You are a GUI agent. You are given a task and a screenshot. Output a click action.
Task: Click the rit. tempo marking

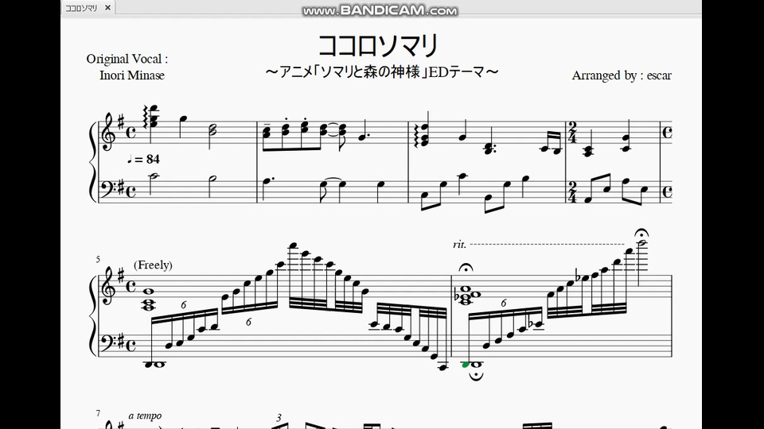tap(459, 244)
